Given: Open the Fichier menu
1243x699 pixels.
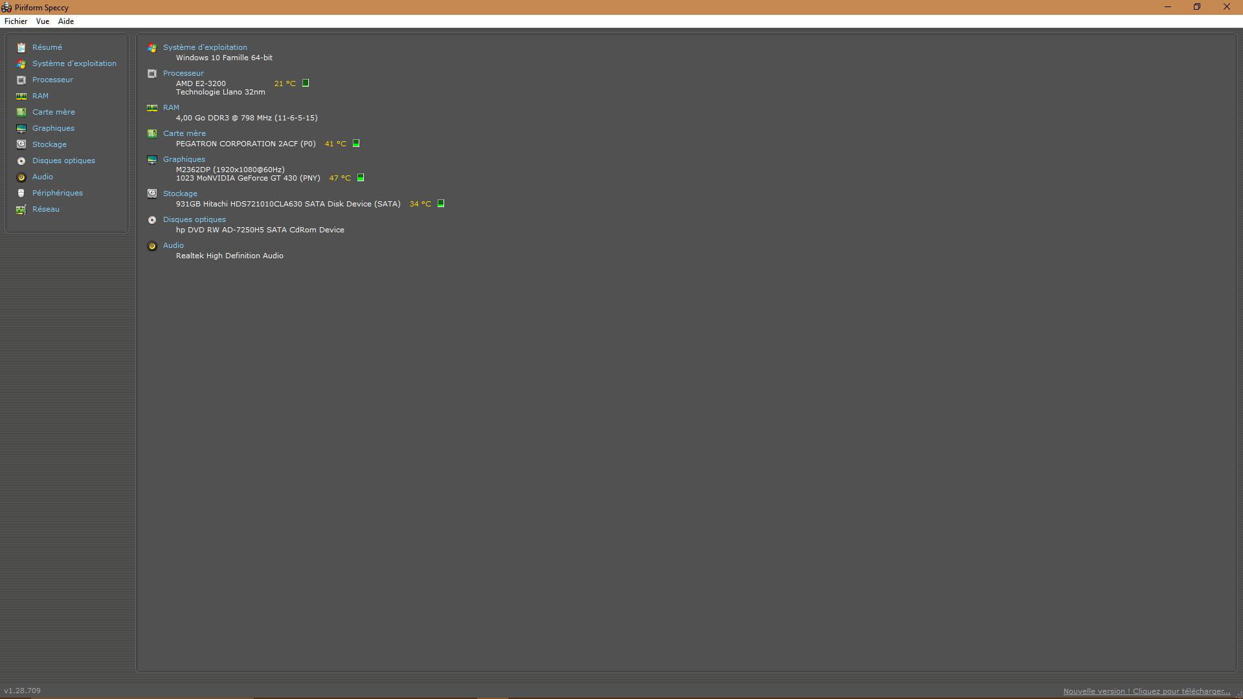Looking at the screenshot, I should [16, 21].
